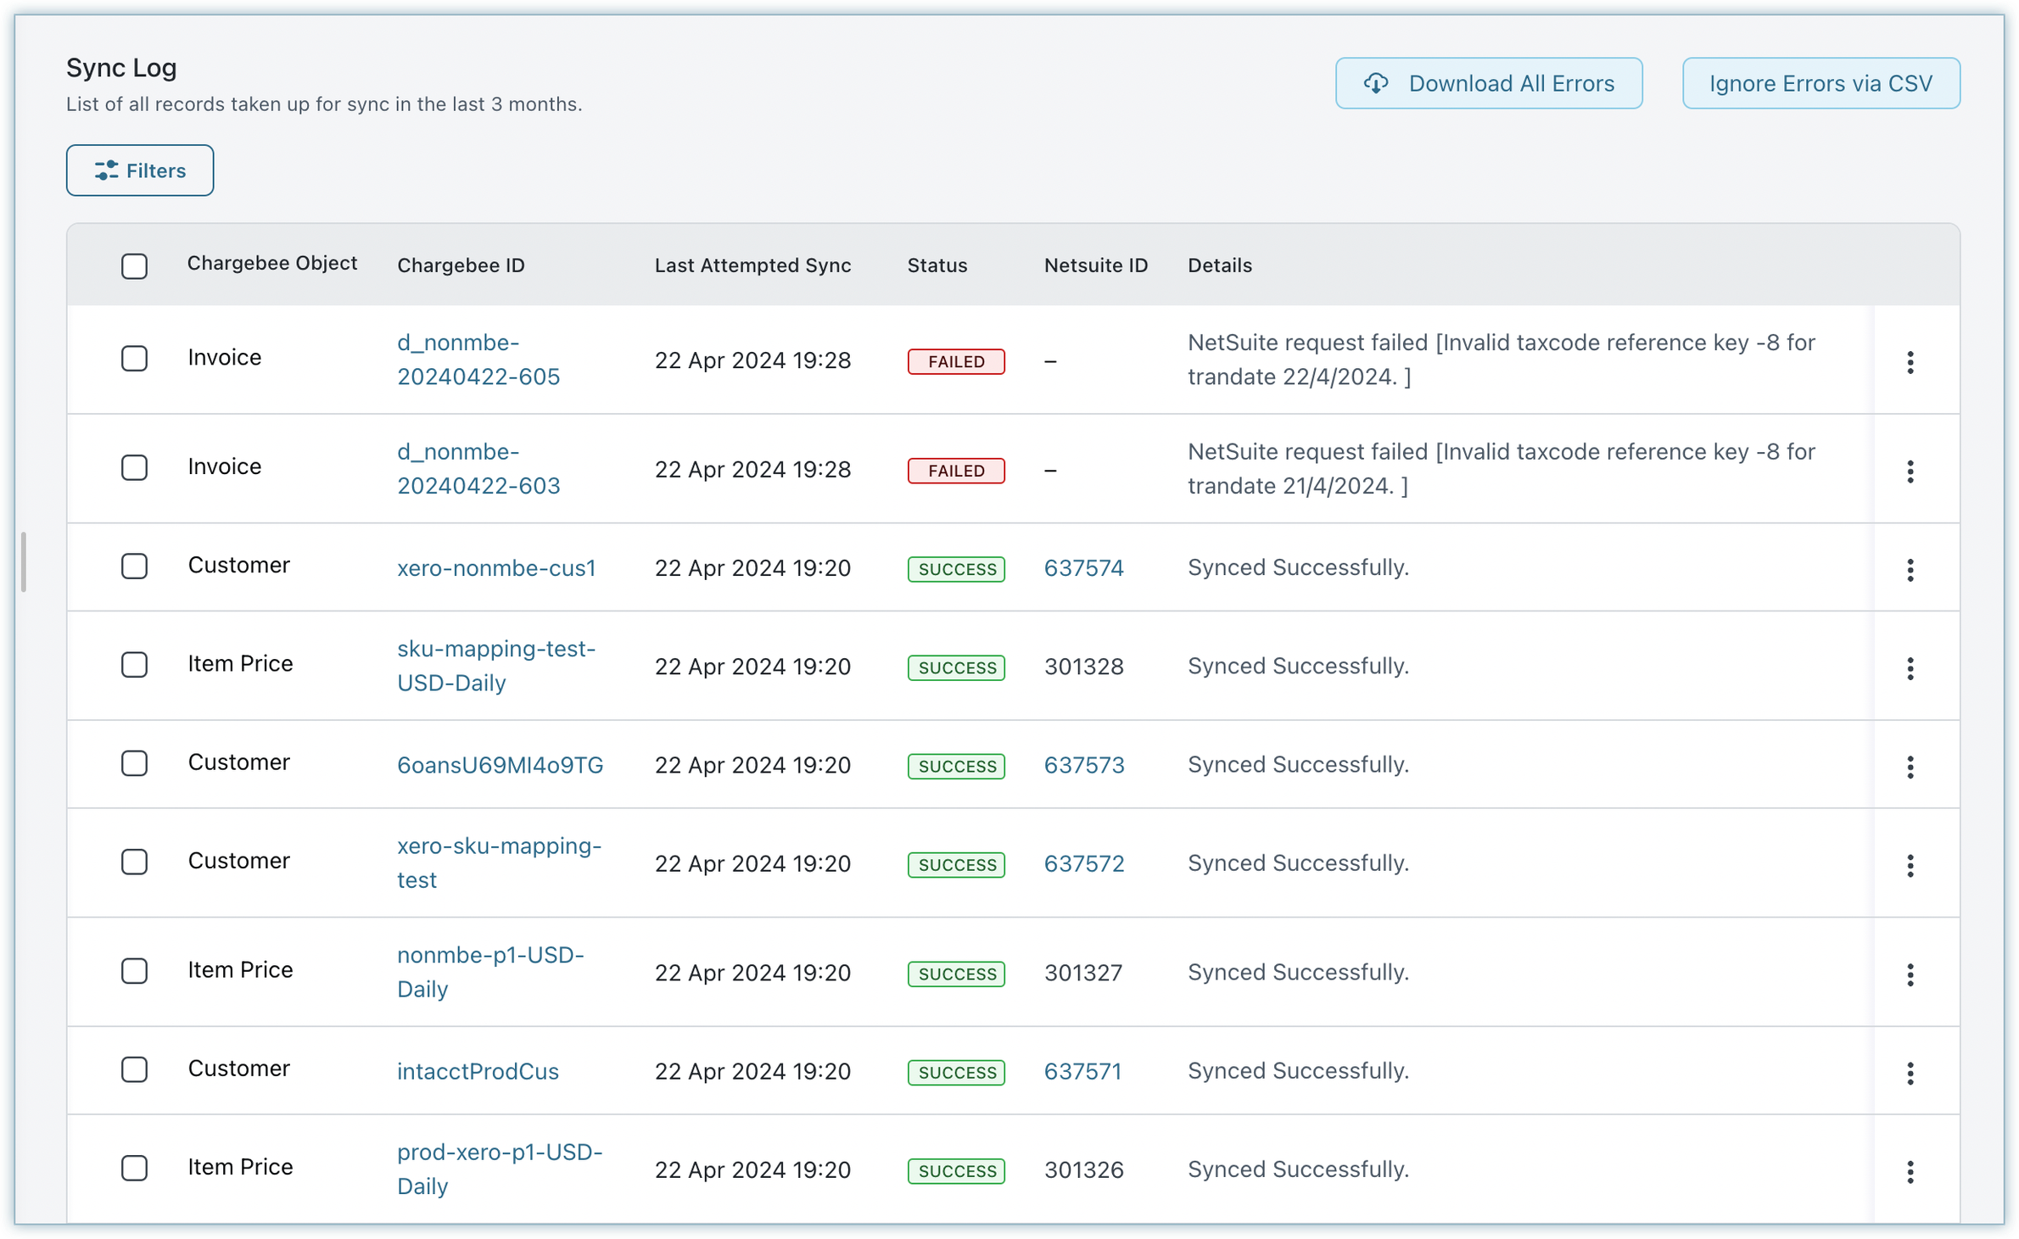Open three-dot menu for nonmbe-p1-USD-Daily row
The height and width of the screenshot is (1239, 2019).
(1910, 974)
